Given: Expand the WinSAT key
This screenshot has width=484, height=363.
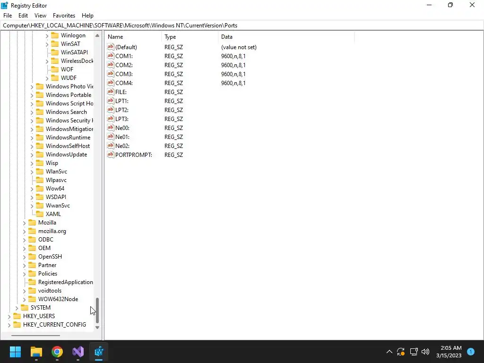Looking at the screenshot, I should click(x=47, y=44).
